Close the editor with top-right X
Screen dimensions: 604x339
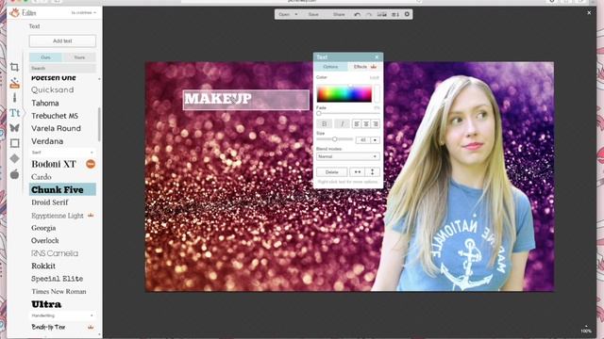tap(589, 12)
